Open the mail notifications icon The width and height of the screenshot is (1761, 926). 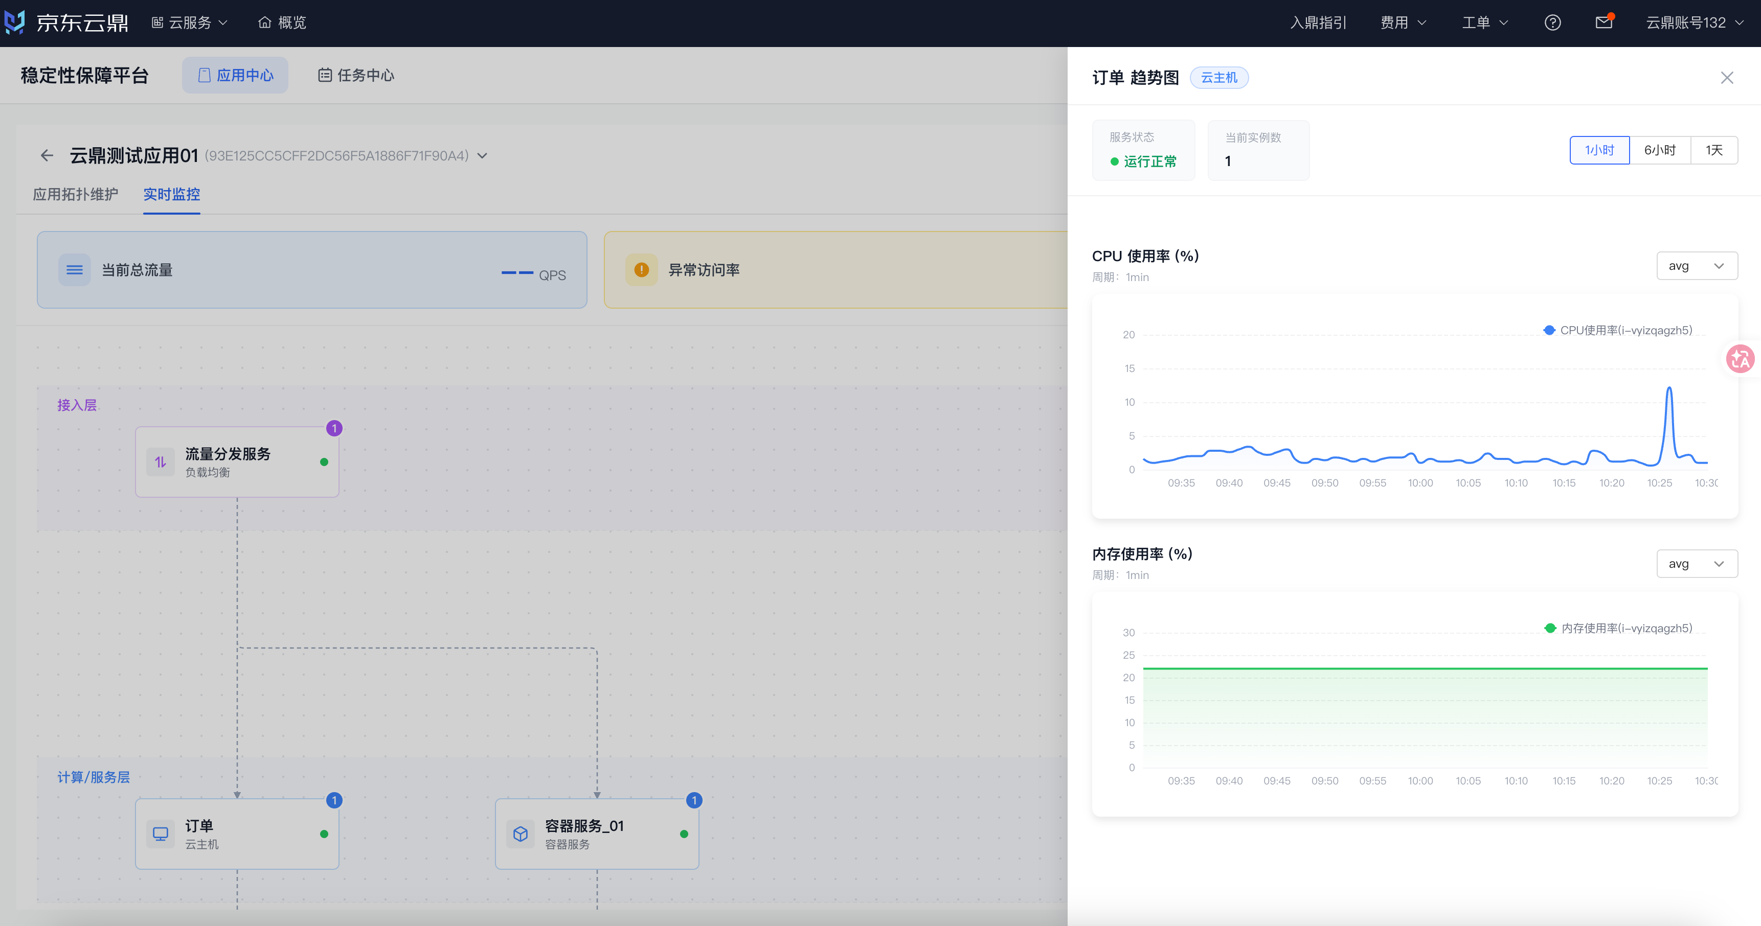click(1604, 22)
